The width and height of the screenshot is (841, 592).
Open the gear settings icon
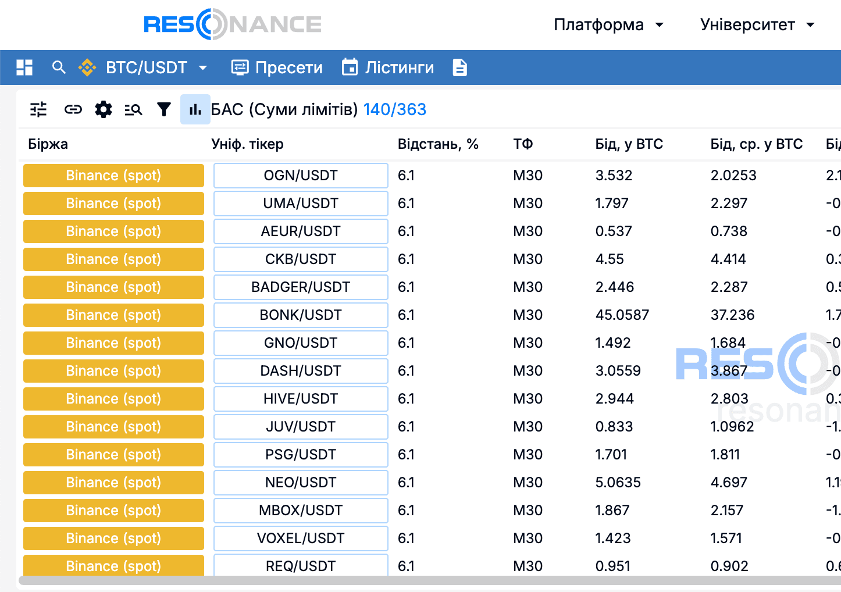click(104, 109)
